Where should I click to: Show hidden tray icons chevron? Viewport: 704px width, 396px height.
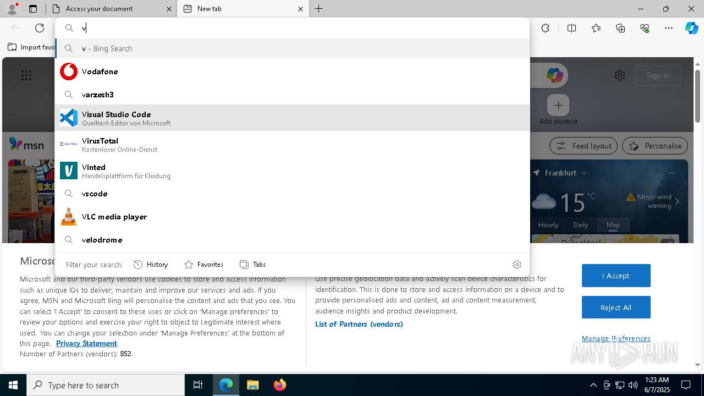point(593,385)
